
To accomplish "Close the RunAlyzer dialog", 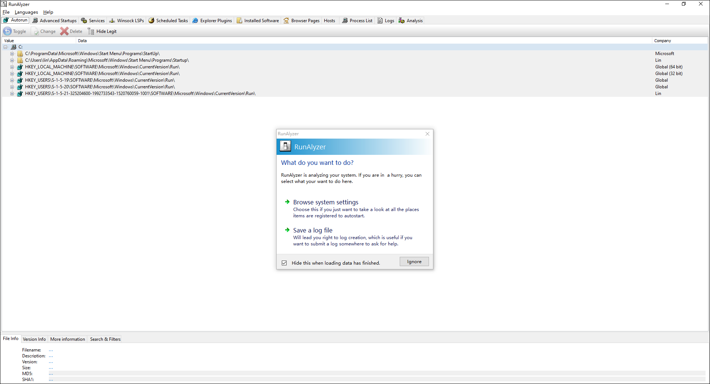I will click(x=427, y=134).
